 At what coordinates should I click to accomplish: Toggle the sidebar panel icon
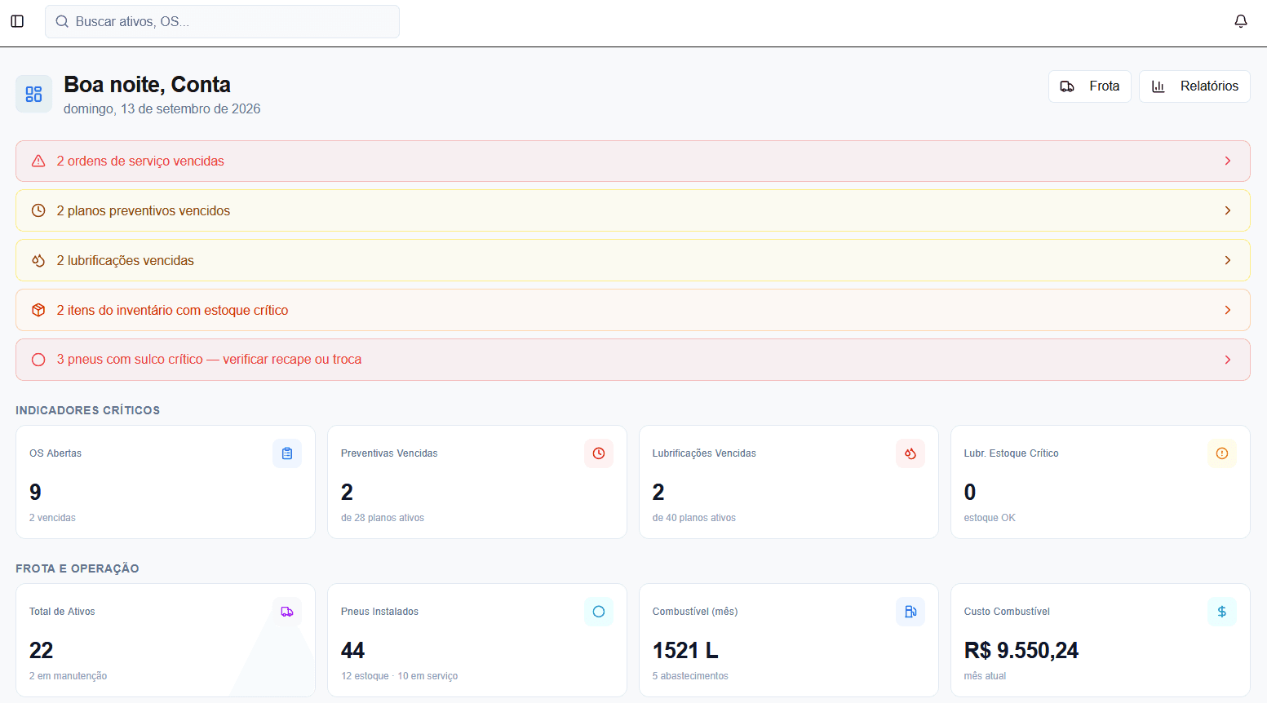(17, 21)
